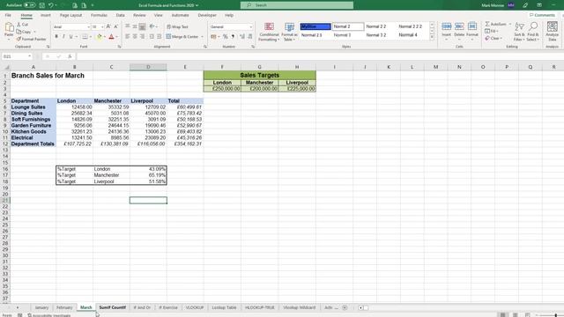Image resolution: width=564 pixels, height=317 pixels.
Task: Apply the red Font Color
Action: point(111,37)
